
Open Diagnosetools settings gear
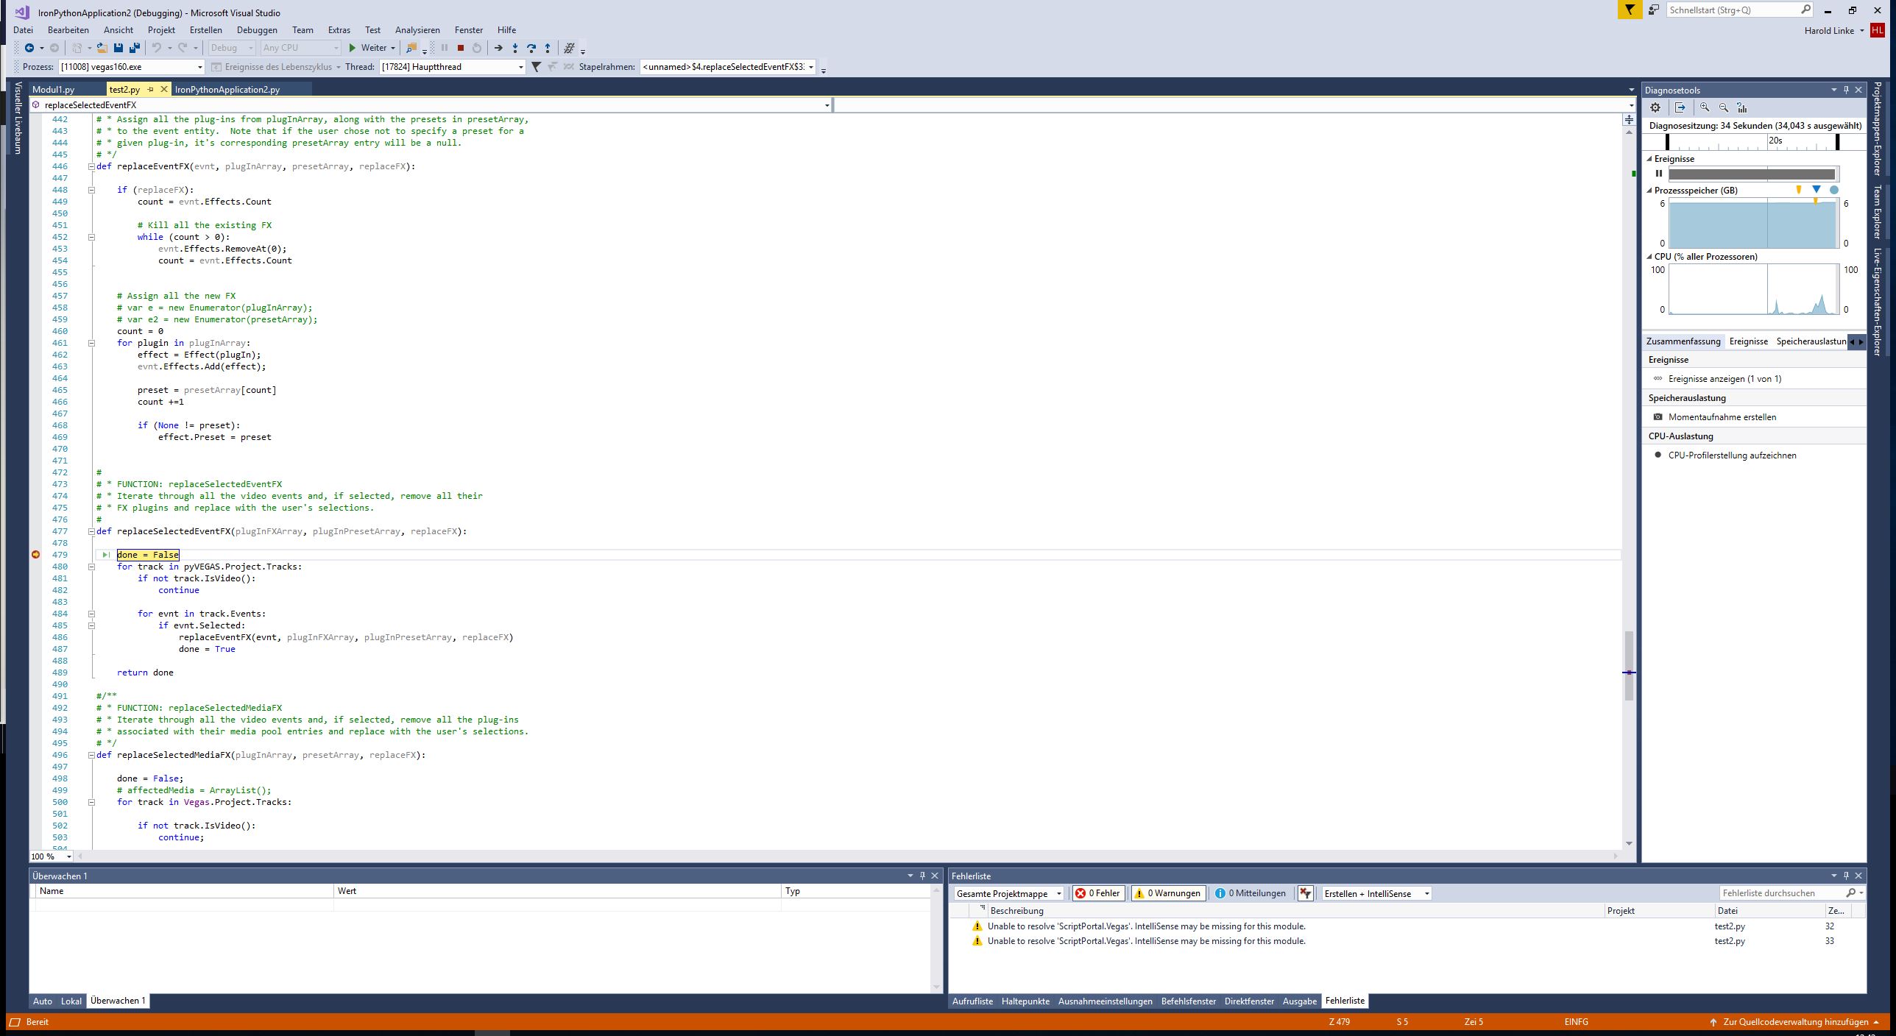click(x=1655, y=107)
